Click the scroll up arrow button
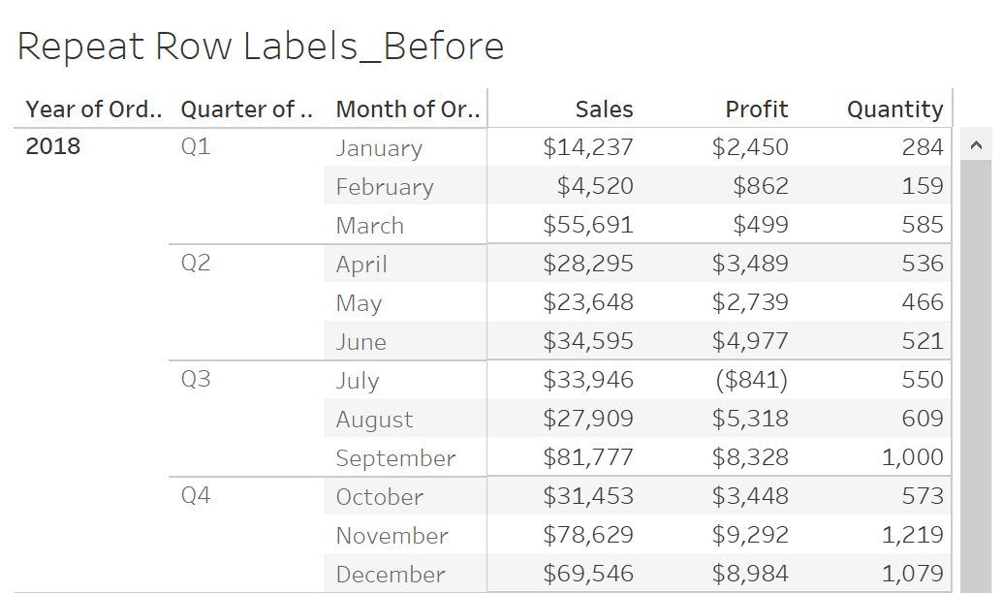Viewport: 1003px width, 593px height. (x=976, y=145)
